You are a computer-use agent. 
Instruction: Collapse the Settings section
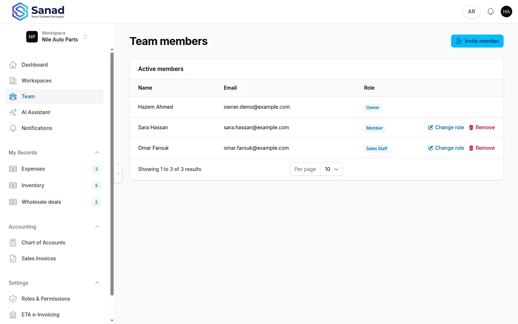(x=97, y=283)
